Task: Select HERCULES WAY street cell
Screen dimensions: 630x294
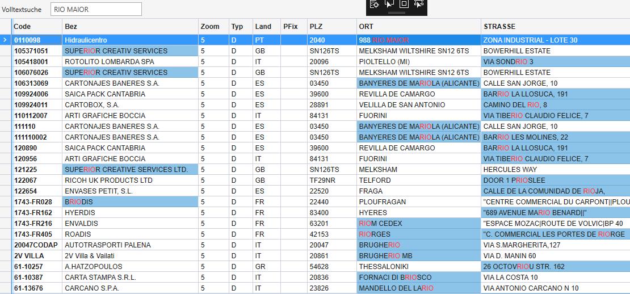Action: coord(556,170)
